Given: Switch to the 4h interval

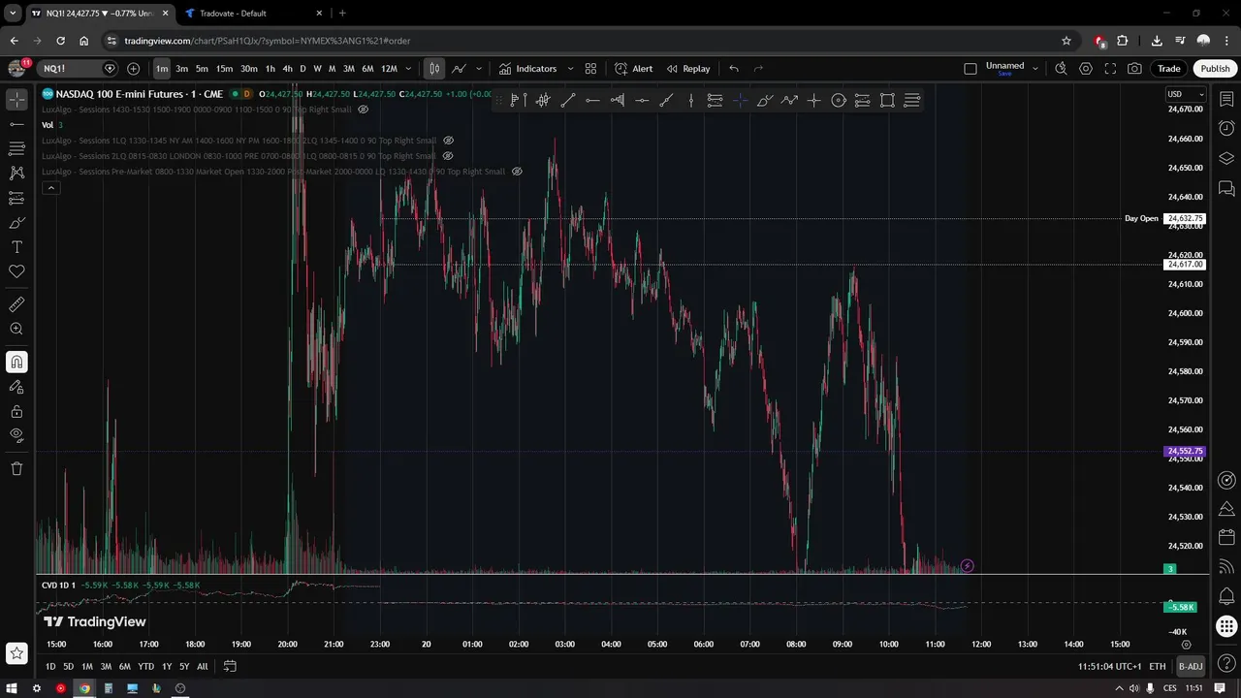Looking at the screenshot, I should (x=287, y=69).
